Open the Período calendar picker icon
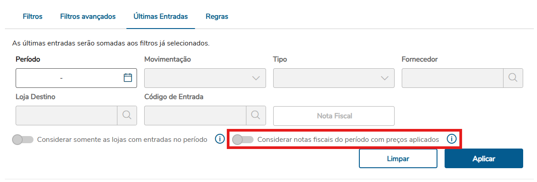Image resolution: width=537 pixels, height=182 pixels. coord(128,78)
